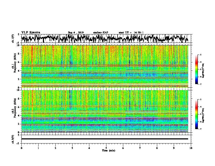Click time axis tick label "6"
This screenshot has width=215, height=166.
[x=123, y=148]
